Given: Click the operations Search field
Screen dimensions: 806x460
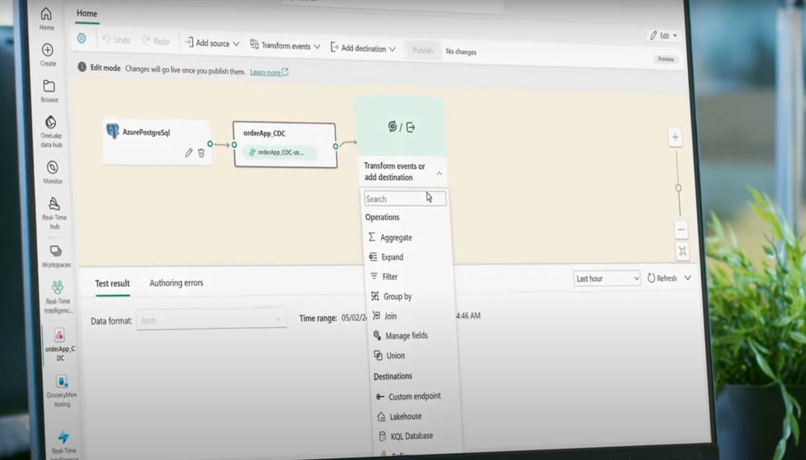Looking at the screenshot, I should click(405, 199).
